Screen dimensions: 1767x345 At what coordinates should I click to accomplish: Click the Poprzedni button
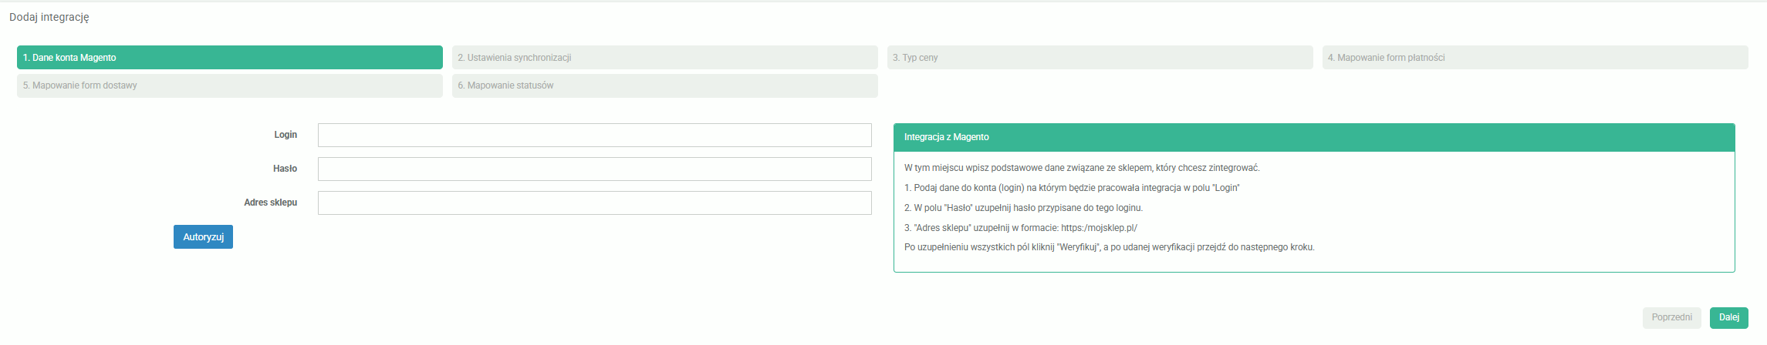pos(1671,318)
